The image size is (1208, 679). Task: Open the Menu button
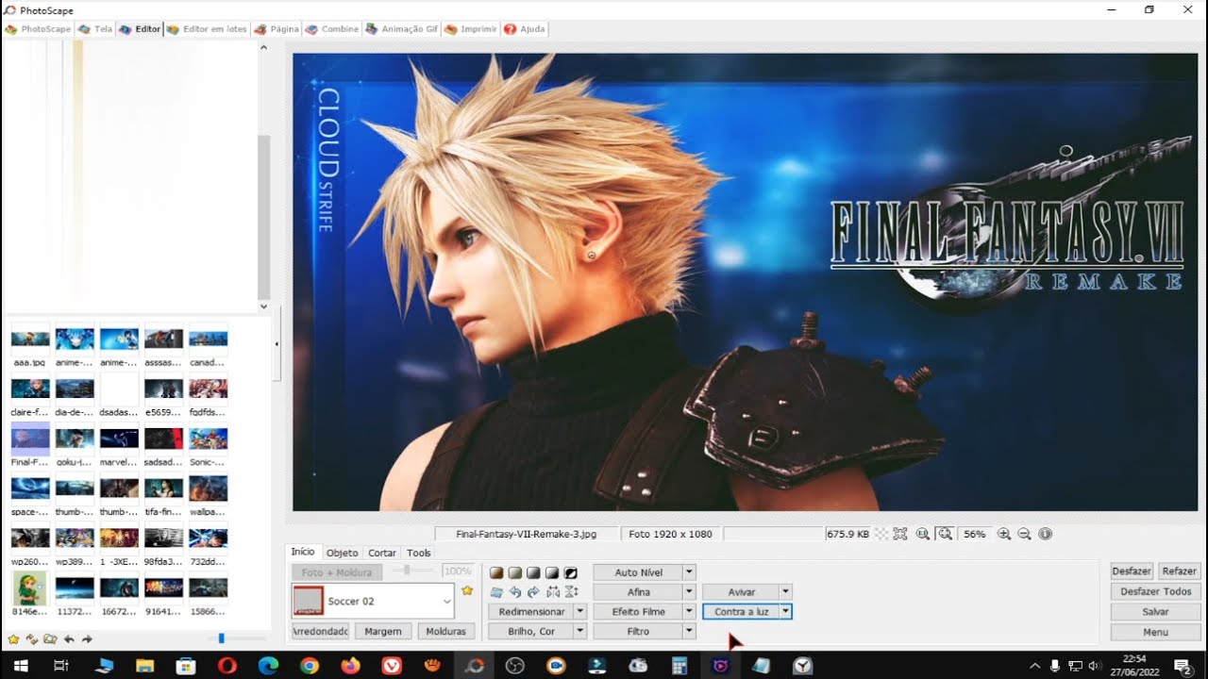pos(1155,632)
